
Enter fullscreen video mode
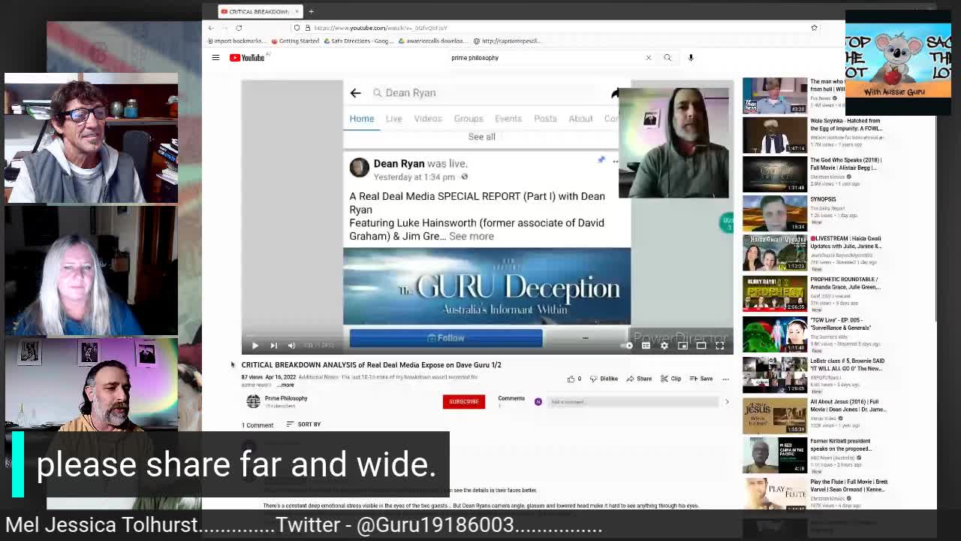click(719, 346)
